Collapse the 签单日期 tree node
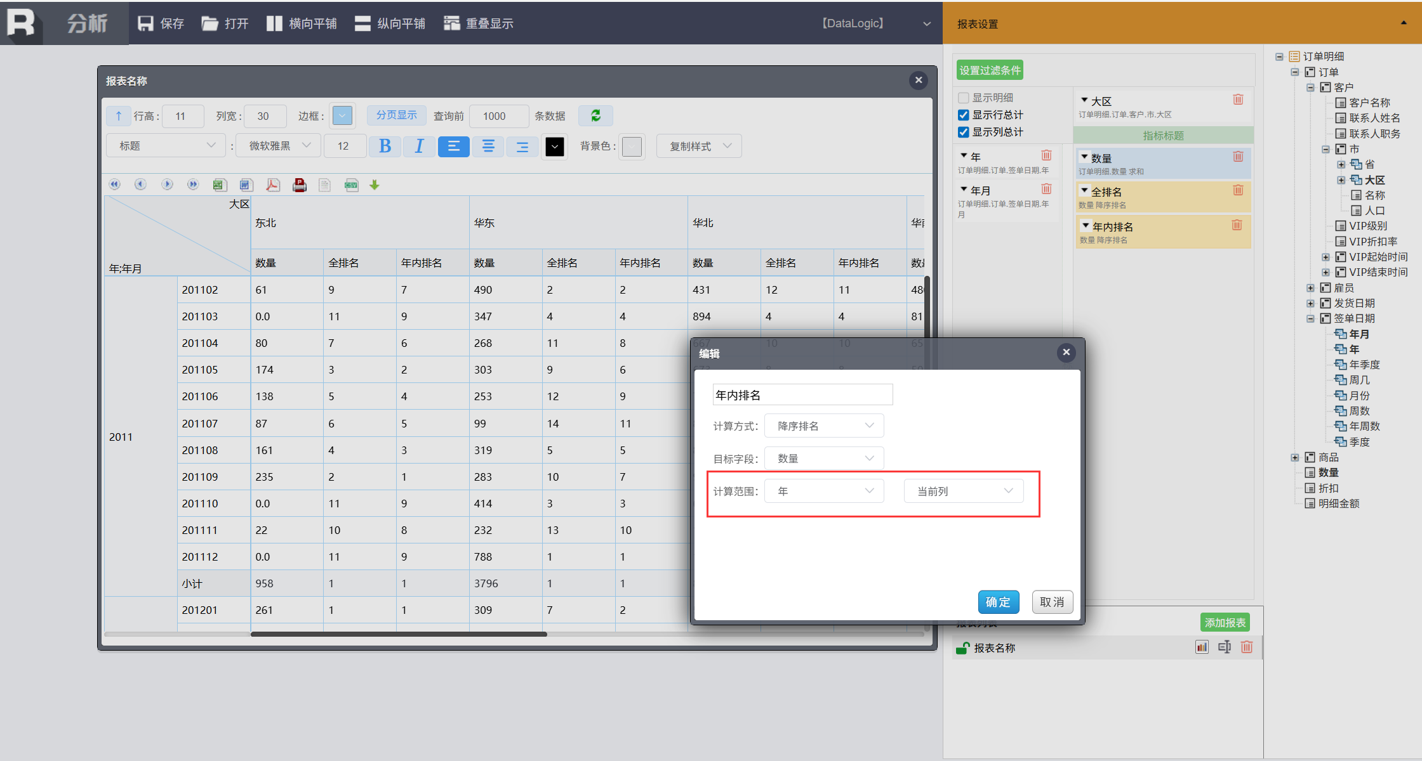The width and height of the screenshot is (1422, 761). click(1310, 318)
